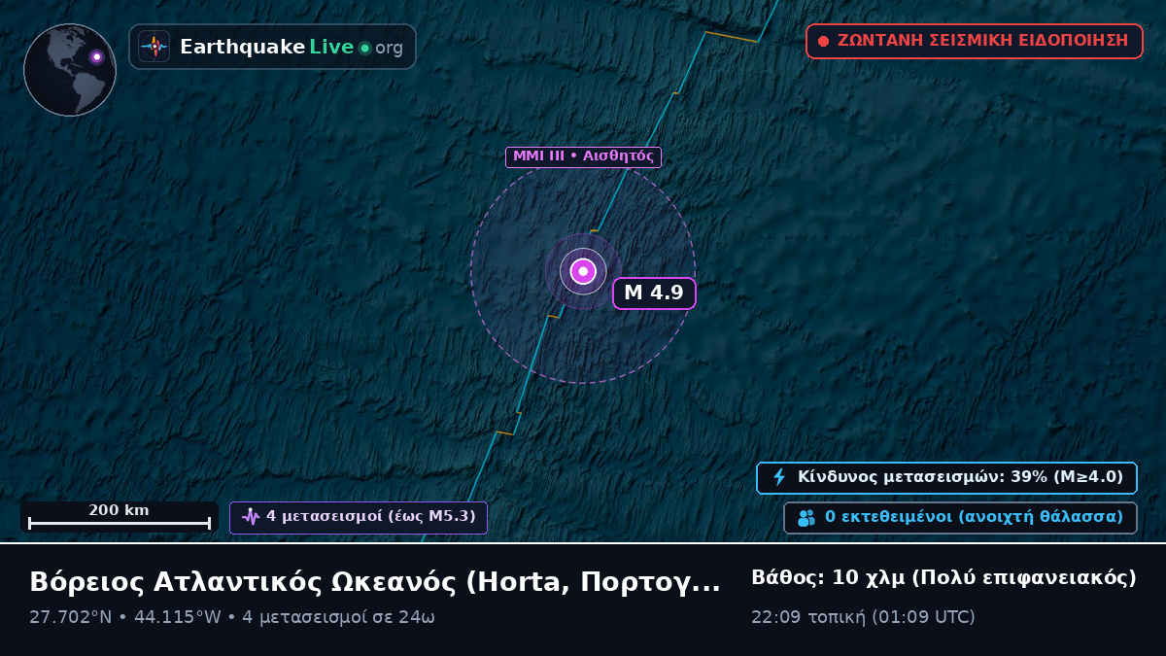Click the Κίνδυνος μετασεισμών 39% text
Screen dimensions: 1166x656
(x=960, y=477)
